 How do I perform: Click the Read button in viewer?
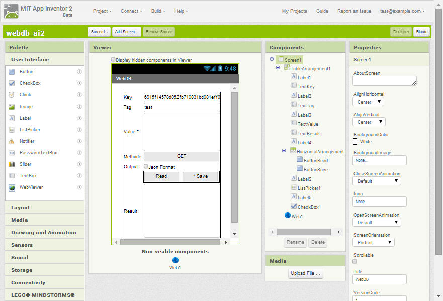pyautogui.click(x=161, y=176)
